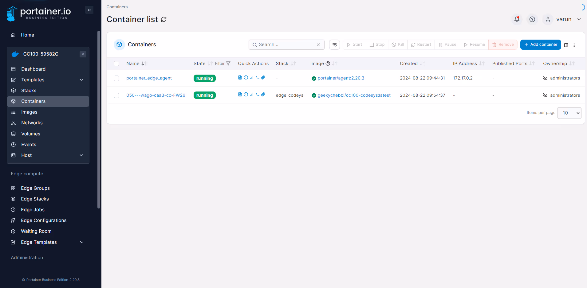Viewport: 587px width, 288px height.
Task: Click the Kill button
Action: (398, 45)
